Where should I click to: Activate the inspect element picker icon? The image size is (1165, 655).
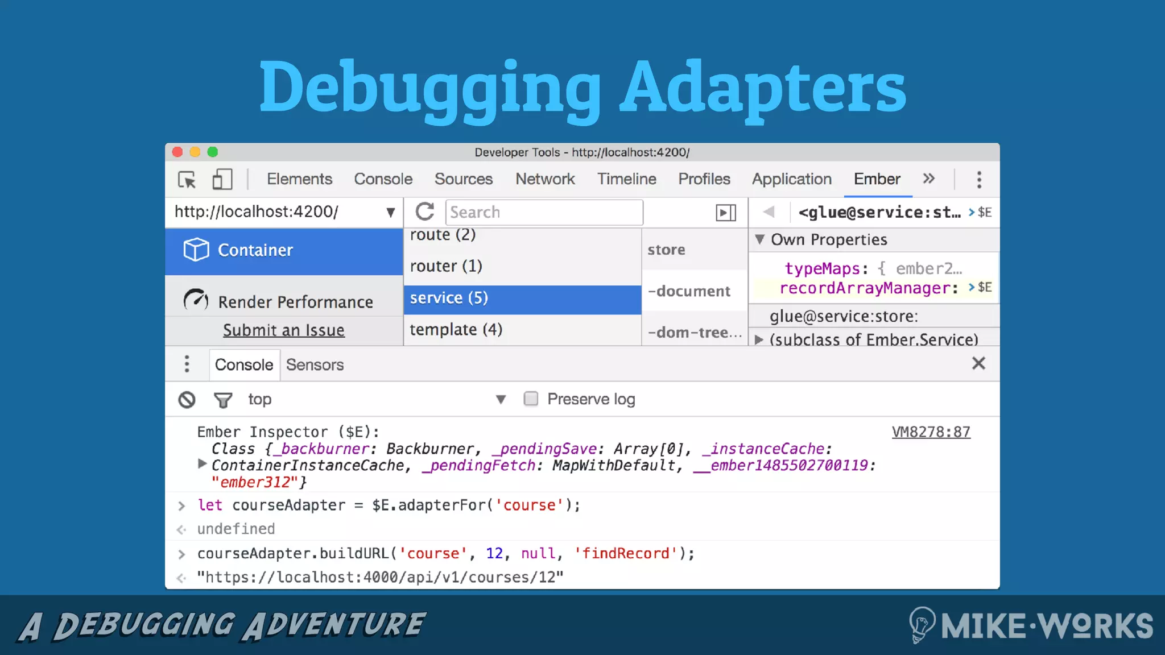[x=187, y=180]
